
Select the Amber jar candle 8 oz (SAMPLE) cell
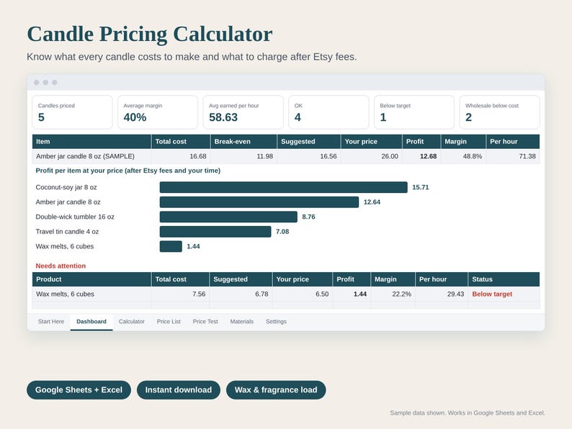(91, 156)
